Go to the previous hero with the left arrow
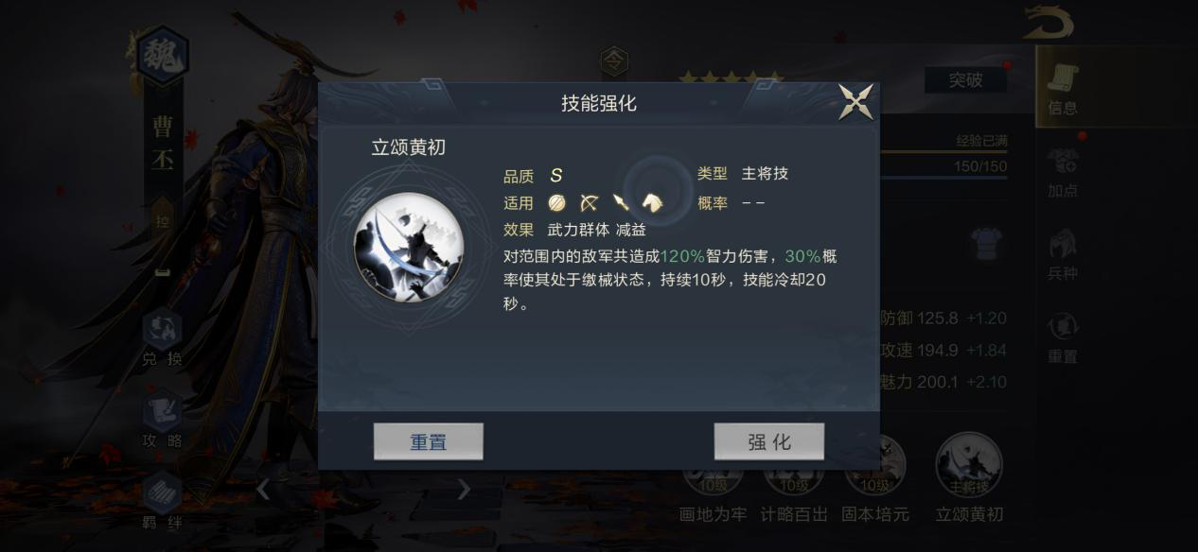Screen dimensions: 1198x552 pyautogui.click(x=264, y=489)
